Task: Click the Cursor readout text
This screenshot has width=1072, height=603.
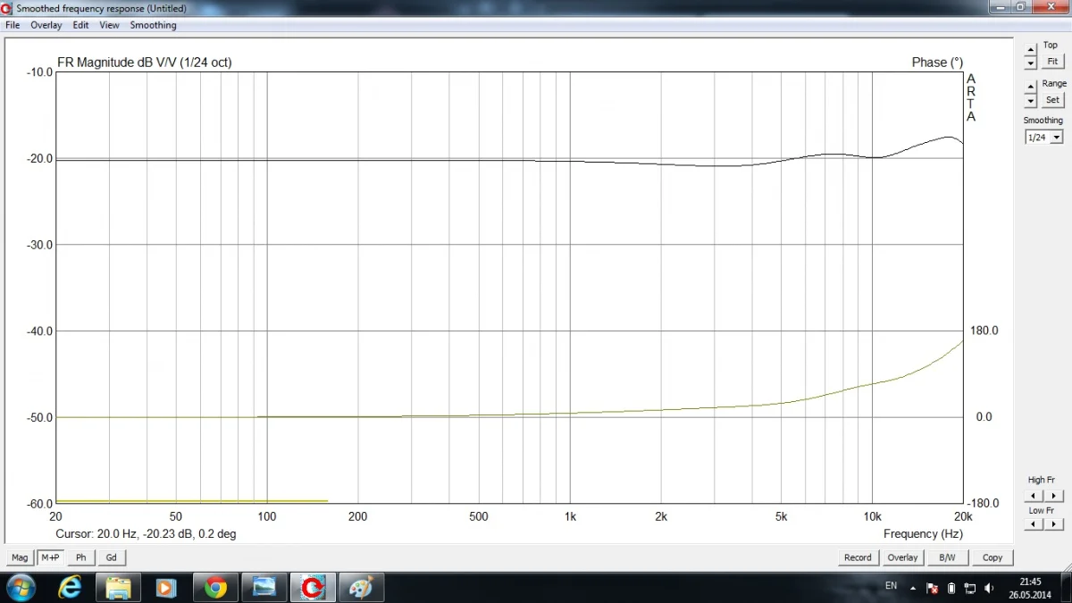Action: [x=146, y=533]
